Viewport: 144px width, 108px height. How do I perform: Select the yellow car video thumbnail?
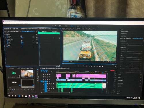(x=27, y=73)
